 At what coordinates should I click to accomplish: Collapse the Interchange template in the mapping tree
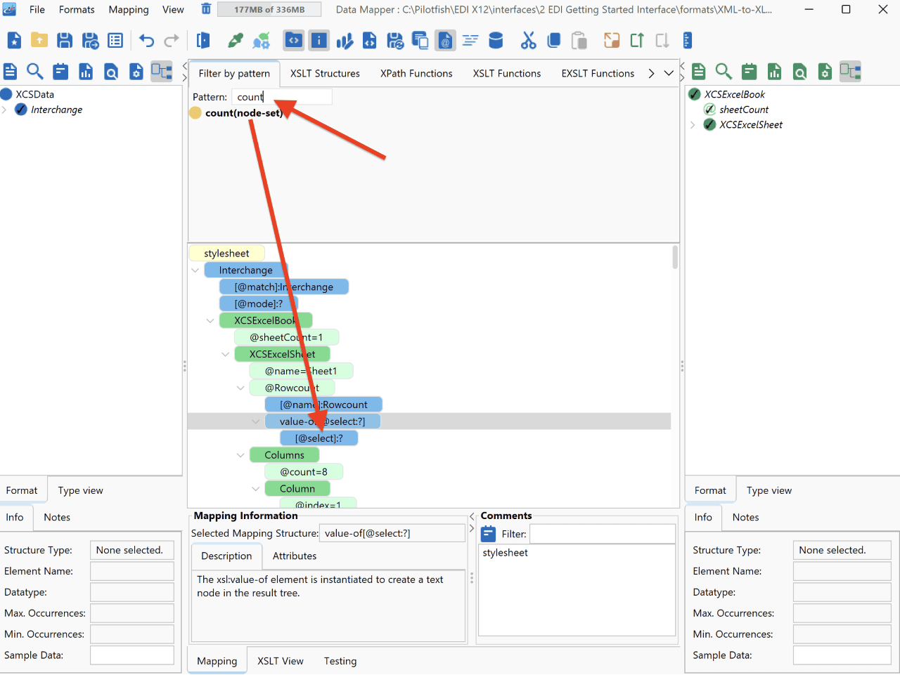pyautogui.click(x=195, y=270)
